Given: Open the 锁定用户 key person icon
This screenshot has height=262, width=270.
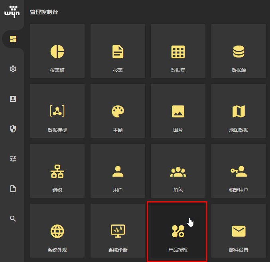Looking at the screenshot, I should pos(238,171).
